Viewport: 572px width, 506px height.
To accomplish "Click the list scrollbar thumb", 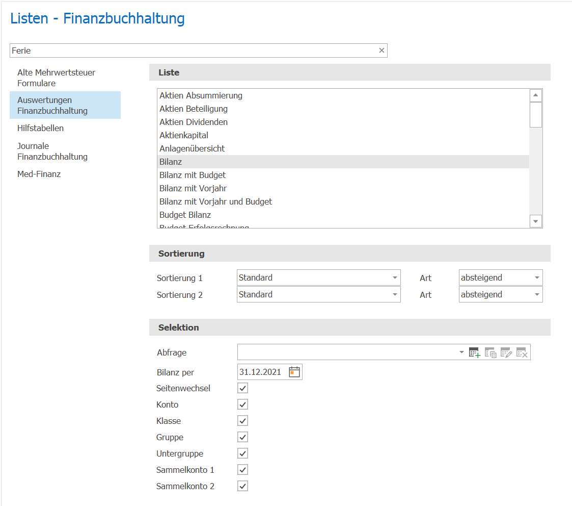I will pyautogui.click(x=535, y=115).
